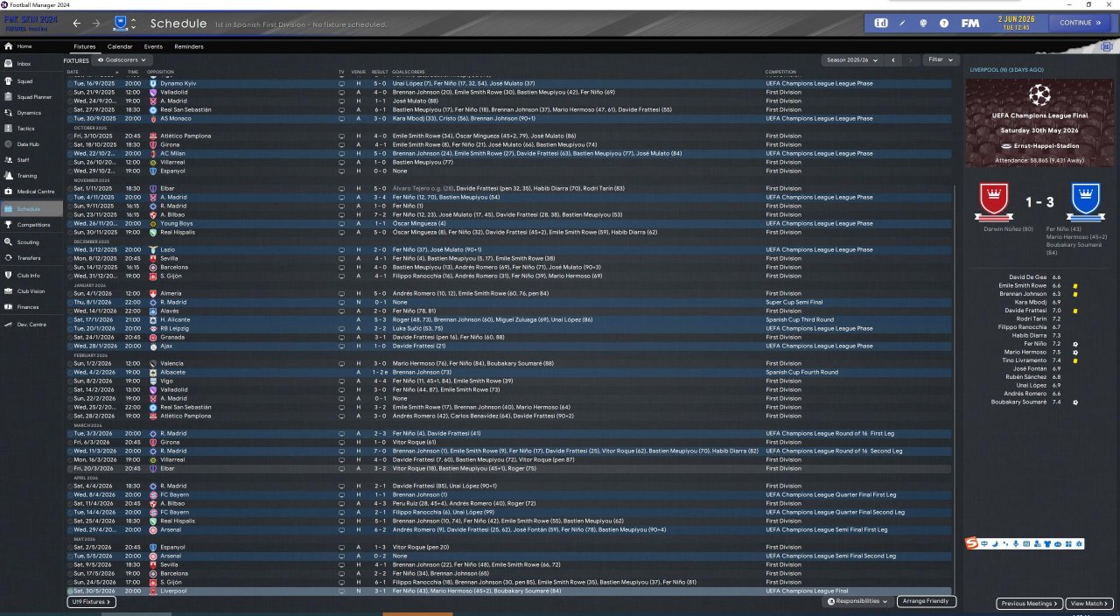Viewport: 1120px width, 616px height.
Task: Click the moon icon on IME toolbar
Action: pos(994,544)
